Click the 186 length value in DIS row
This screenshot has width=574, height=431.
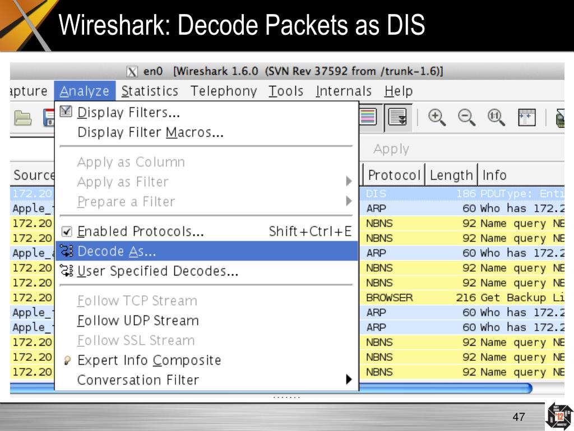(x=466, y=194)
